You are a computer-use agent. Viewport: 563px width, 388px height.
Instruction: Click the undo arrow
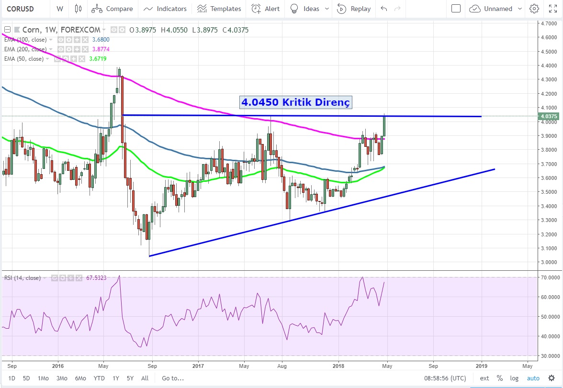pyautogui.click(x=383, y=9)
